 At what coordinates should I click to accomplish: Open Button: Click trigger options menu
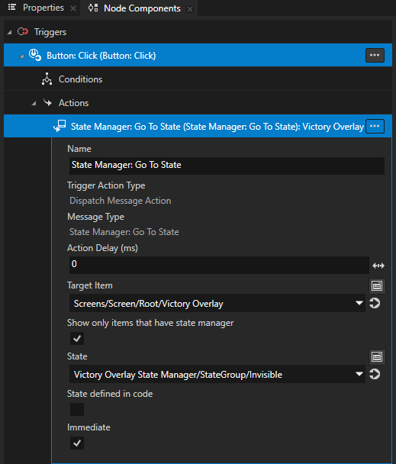point(375,56)
